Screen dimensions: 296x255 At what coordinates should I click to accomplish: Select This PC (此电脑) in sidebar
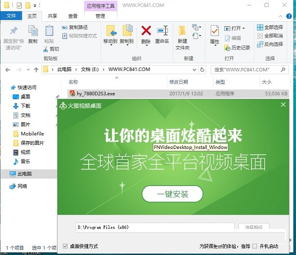click(x=29, y=174)
